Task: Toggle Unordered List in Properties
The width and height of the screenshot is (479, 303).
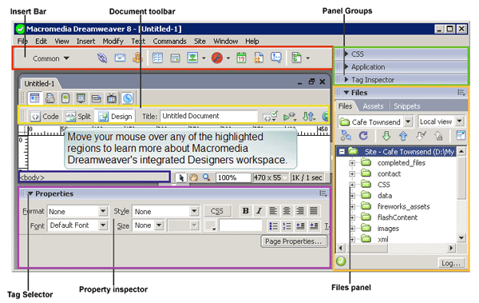Action: coord(273,226)
